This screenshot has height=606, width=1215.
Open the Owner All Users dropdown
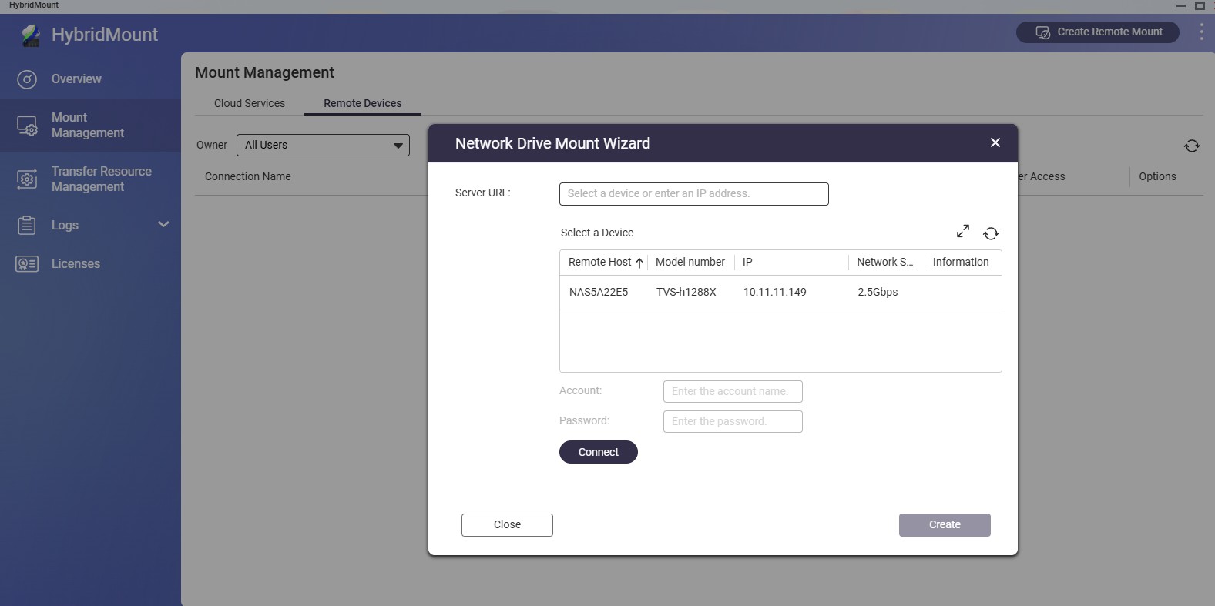pos(323,146)
